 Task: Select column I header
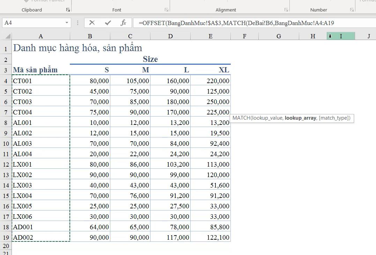pos(341,36)
